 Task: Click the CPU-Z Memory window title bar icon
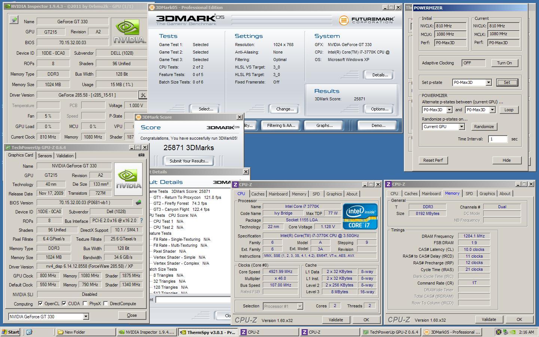(389, 184)
